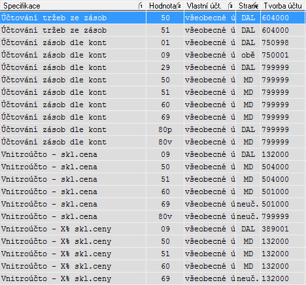This screenshot has width=306, height=285.
Task: Click Hodnota 09 in Účtování zásob dle kont row
Action: pos(165,55)
